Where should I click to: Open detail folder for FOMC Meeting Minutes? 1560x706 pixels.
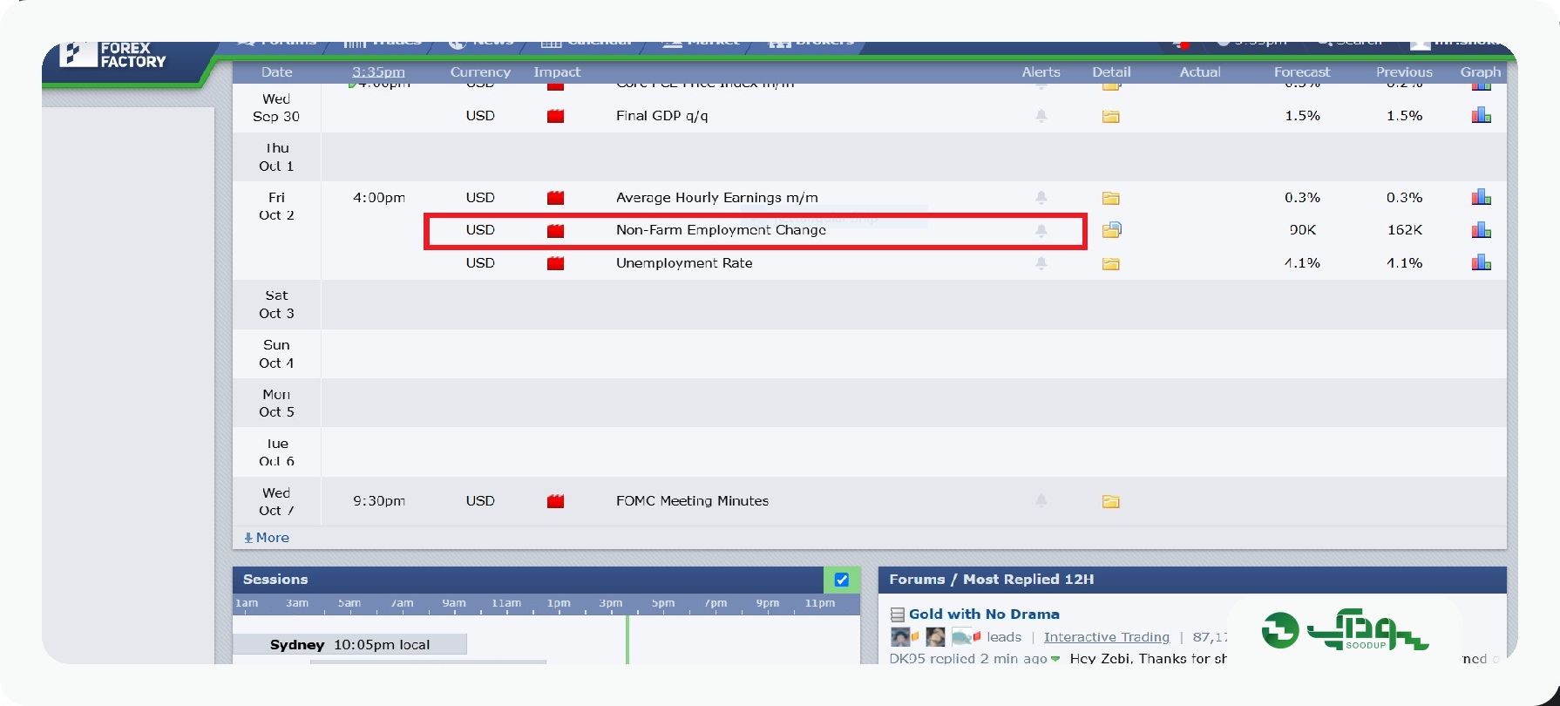pyautogui.click(x=1110, y=501)
